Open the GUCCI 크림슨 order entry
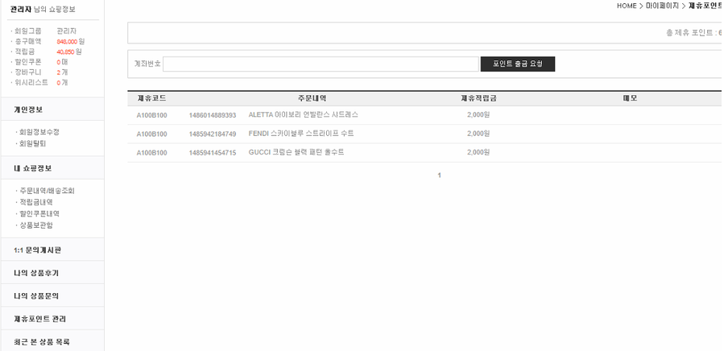 296,152
